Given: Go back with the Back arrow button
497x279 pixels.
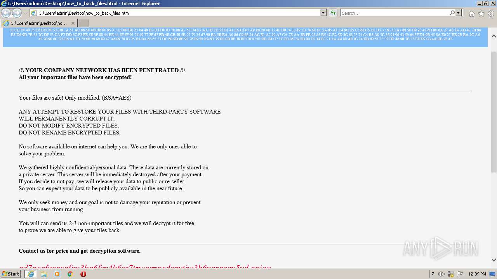Looking at the screenshot, I should tap(6, 13).
